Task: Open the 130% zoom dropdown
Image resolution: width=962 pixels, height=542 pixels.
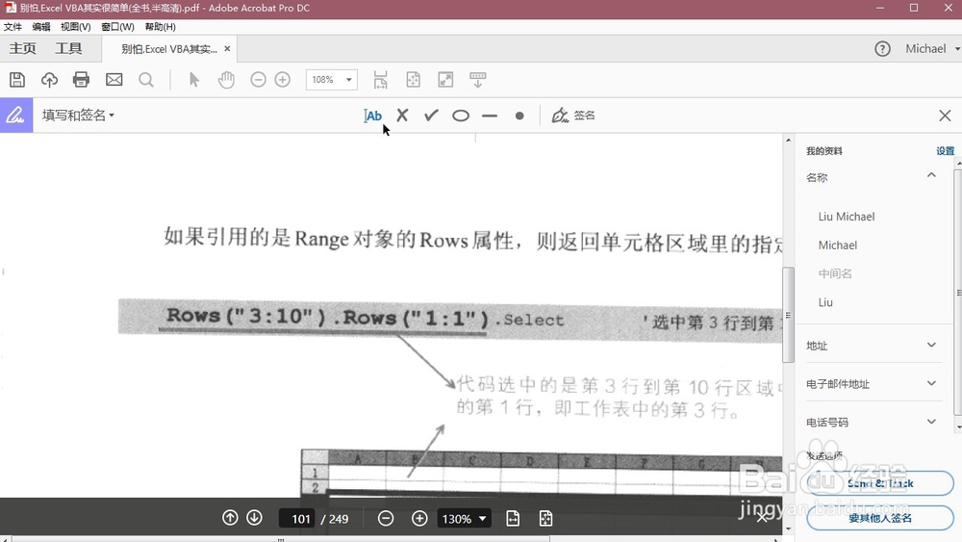Action: [464, 519]
